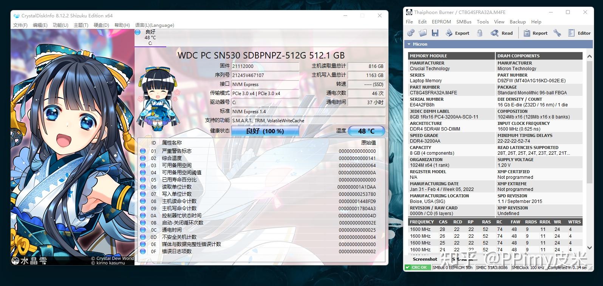Click the open folder icon in Thaiphoon Burner
This screenshot has height=286, width=603.
tap(423, 33)
